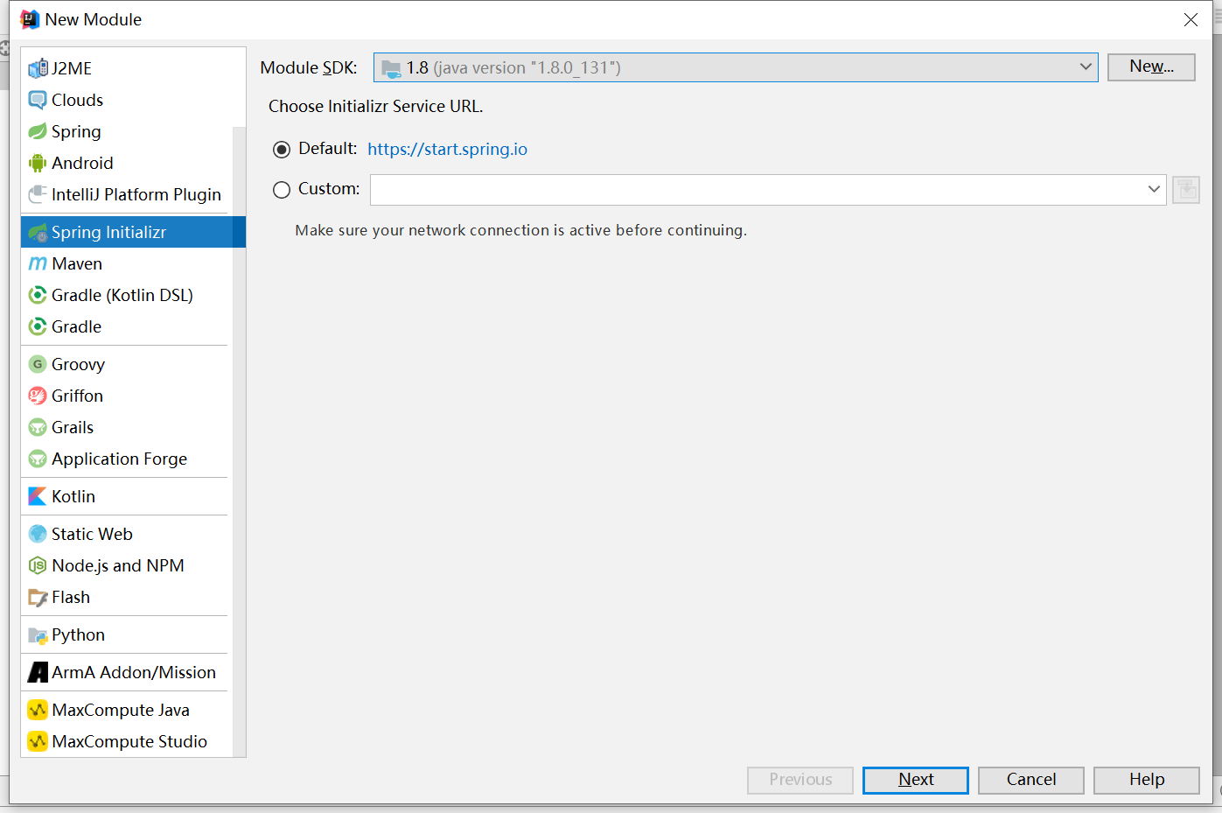The image size is (1222, 813).
Task: Open the https://start.spring.io link
Action: (x=447, y=149)
